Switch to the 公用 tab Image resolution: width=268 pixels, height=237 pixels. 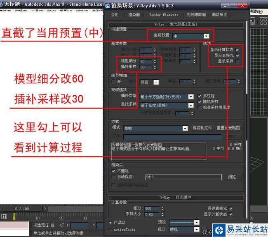(115, 15)
